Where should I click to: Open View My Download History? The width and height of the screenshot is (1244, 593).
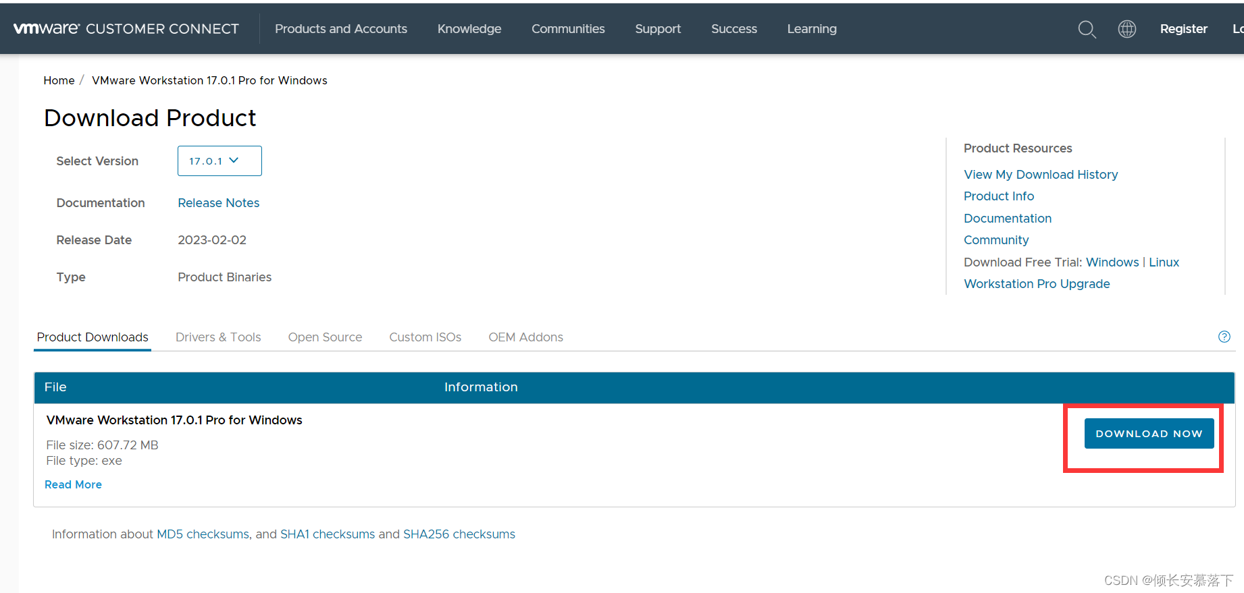tap(1041, 175)
